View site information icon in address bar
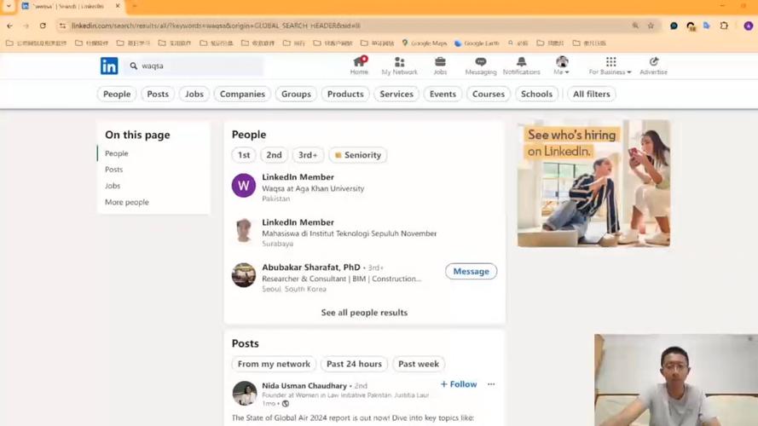The image size is (758, 426). coord(62,26)
